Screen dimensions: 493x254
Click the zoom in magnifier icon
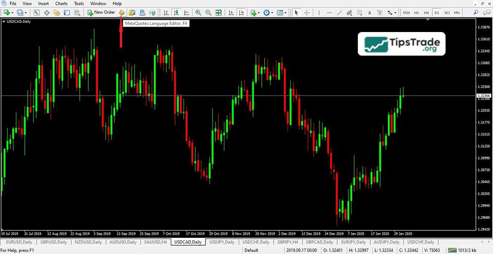pos(198,12)
